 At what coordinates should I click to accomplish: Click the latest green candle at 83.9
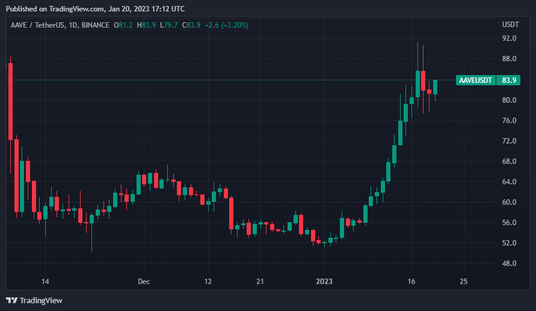click(x=435, y=87)
